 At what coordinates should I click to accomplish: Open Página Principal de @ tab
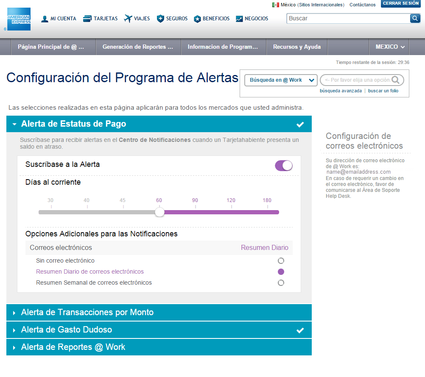(53, 47)
